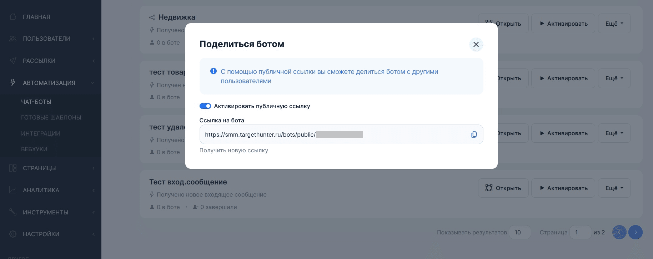Click the Get new link text
653x259 pixels.
(x=233, y=151)
